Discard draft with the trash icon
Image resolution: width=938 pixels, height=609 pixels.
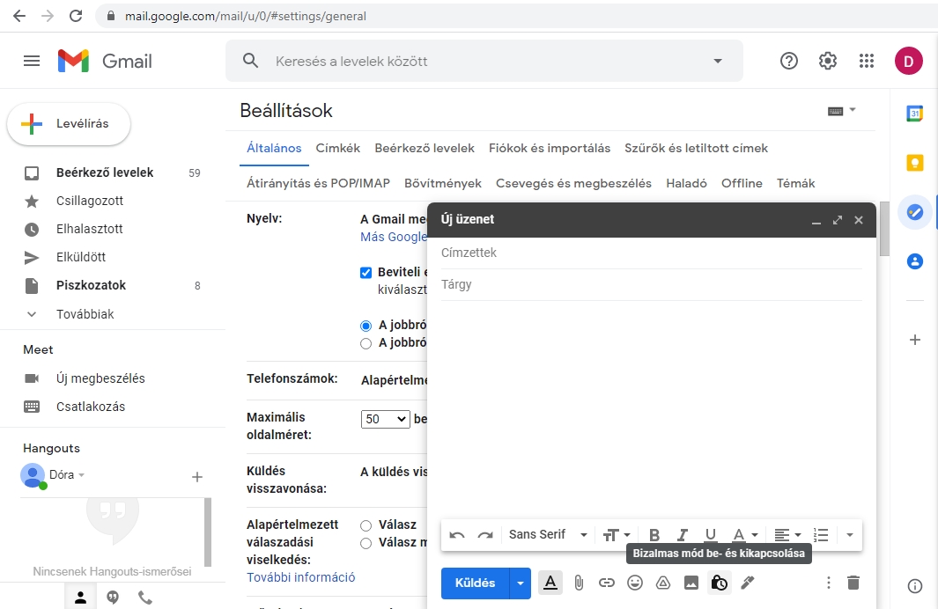853,583
